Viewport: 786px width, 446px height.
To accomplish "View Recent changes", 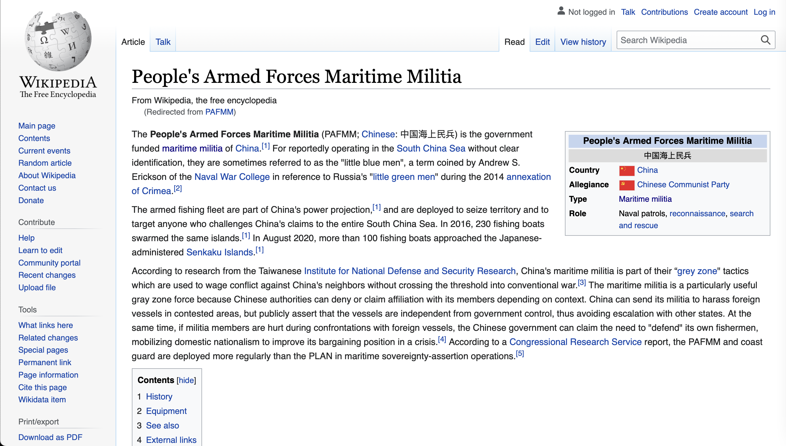I will [47, 275].
